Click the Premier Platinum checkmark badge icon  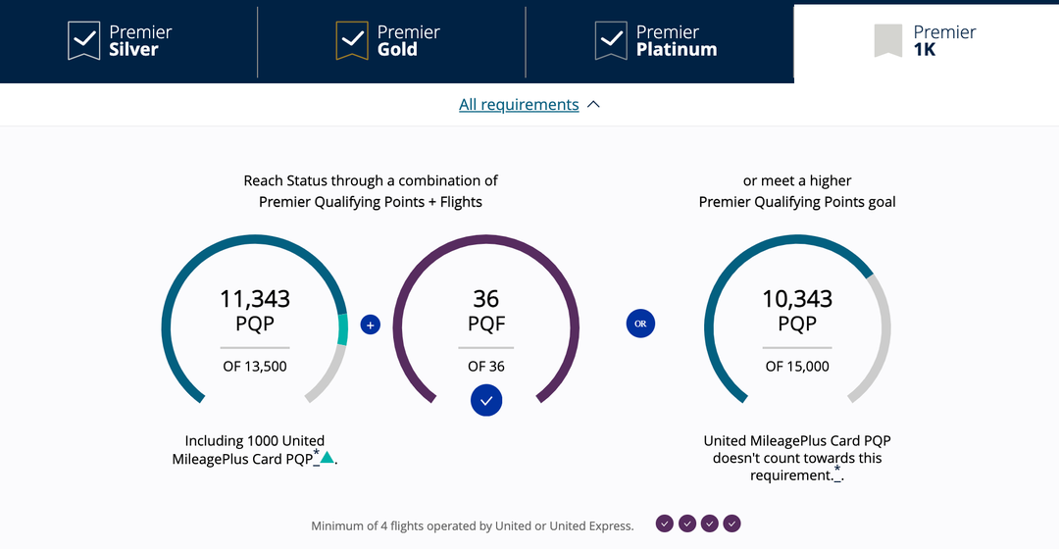(x=611, y=41)
